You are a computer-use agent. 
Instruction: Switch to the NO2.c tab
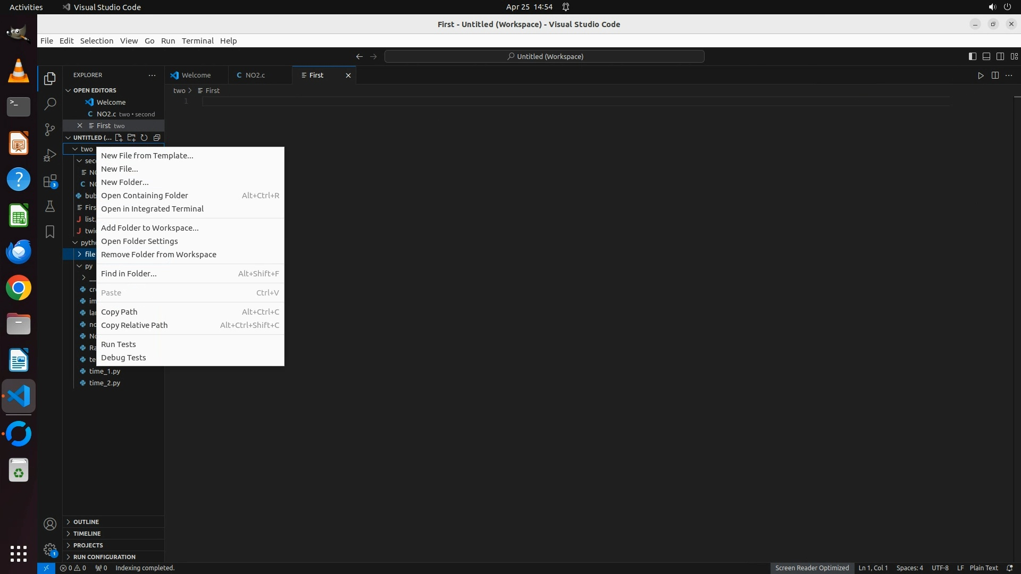point(255,75)
